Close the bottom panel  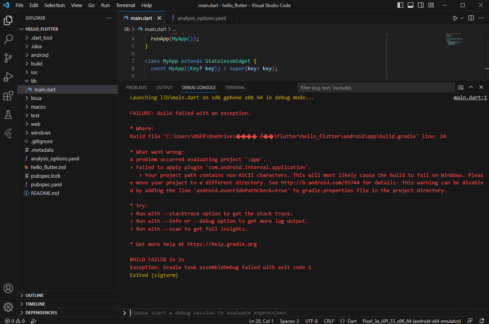point(481,87)
